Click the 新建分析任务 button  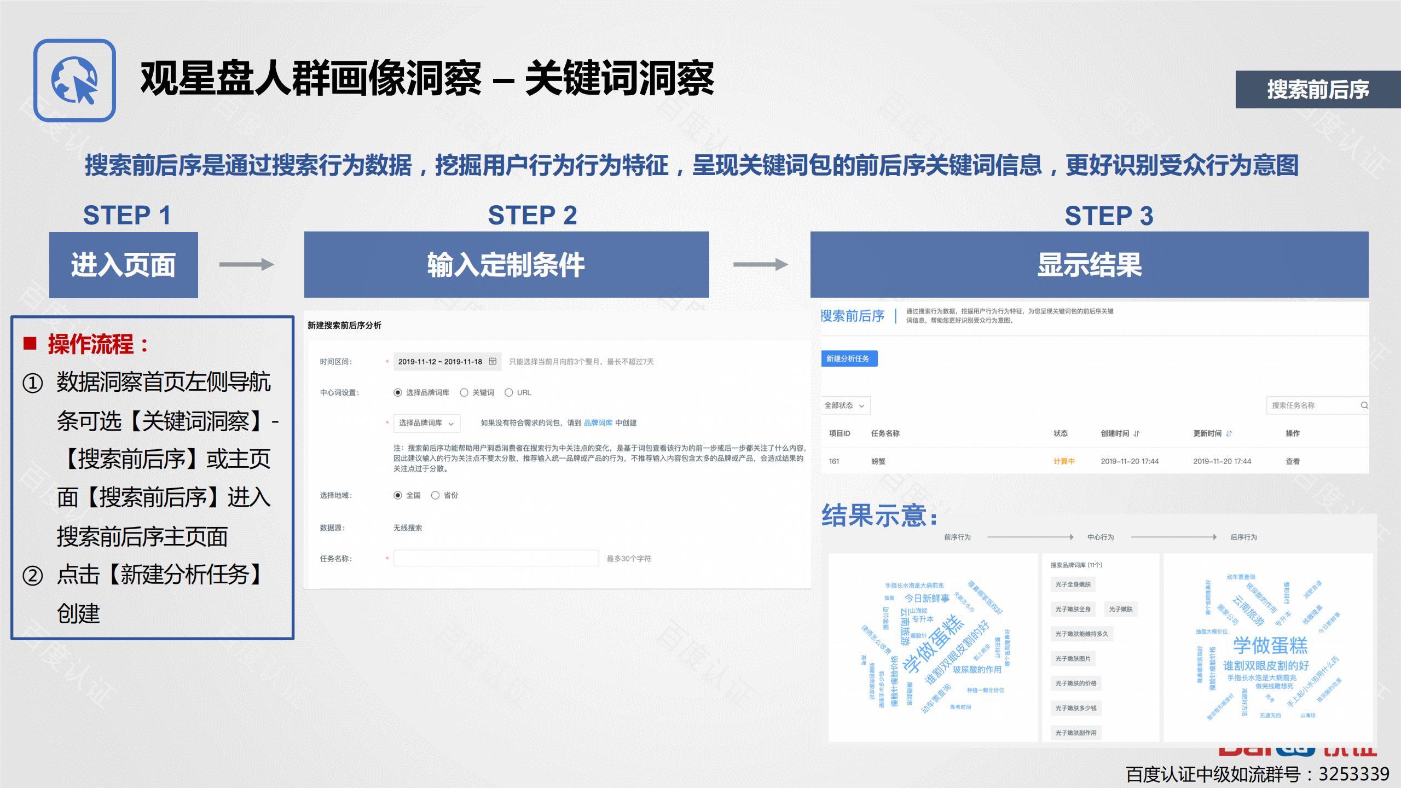(849, 358)
